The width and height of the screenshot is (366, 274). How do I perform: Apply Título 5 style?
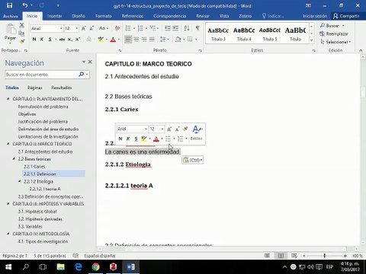click(x=270, y=34)
